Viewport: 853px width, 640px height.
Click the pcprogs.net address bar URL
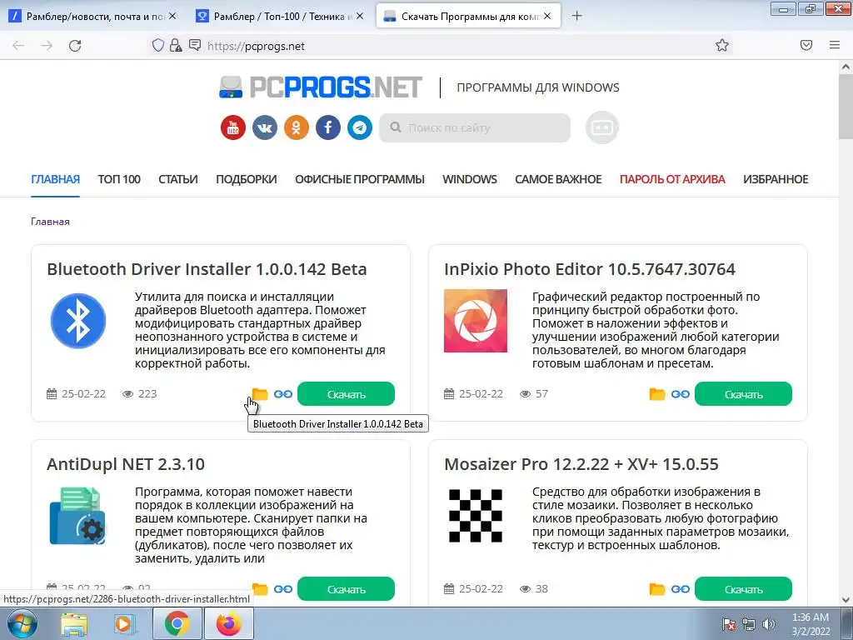coord(256,47)
